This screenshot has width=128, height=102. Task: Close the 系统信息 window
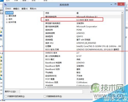click(121, 4)
